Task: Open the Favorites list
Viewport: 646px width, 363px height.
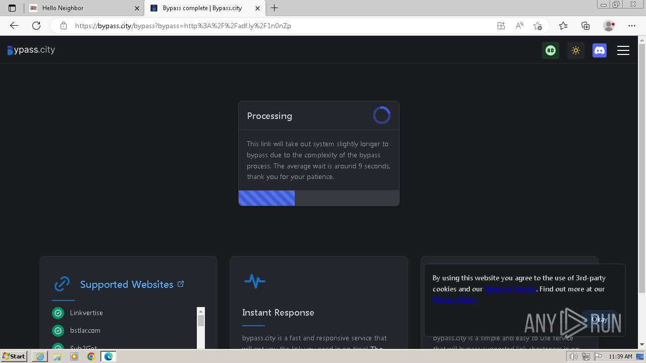Action: (563, 26)
